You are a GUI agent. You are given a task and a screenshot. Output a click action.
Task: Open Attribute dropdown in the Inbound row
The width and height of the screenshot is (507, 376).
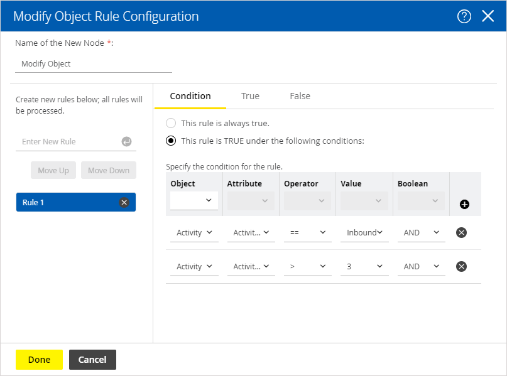[251, 233]
